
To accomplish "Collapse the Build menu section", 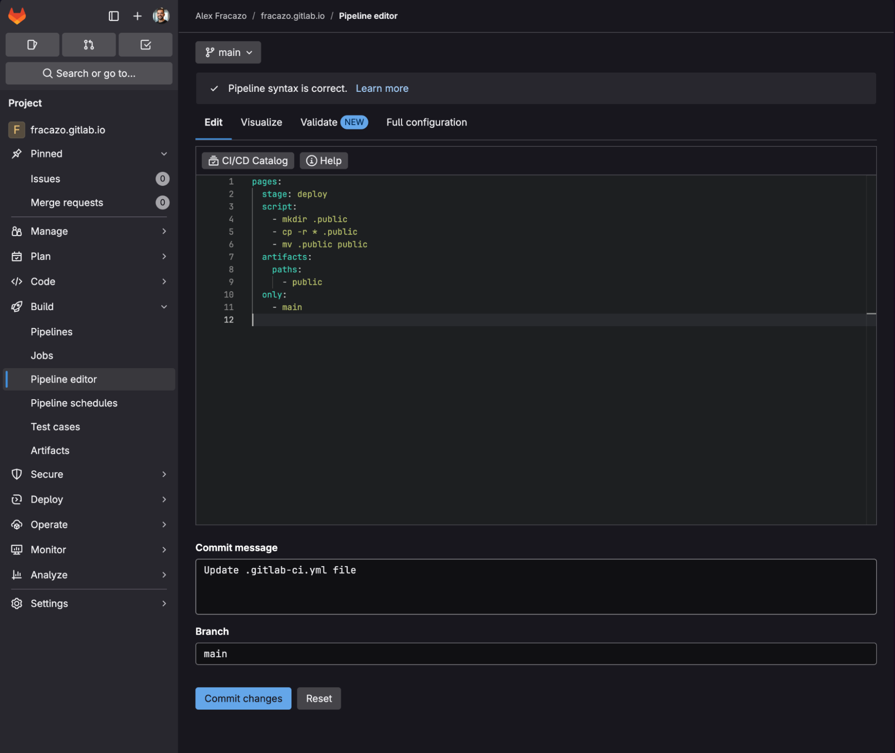I will (164, 307).
